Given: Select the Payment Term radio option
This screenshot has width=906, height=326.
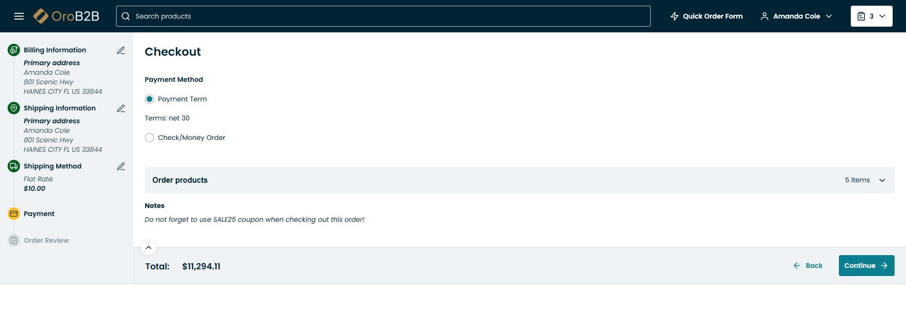Looking at the screenshot, I should point(149,99).
